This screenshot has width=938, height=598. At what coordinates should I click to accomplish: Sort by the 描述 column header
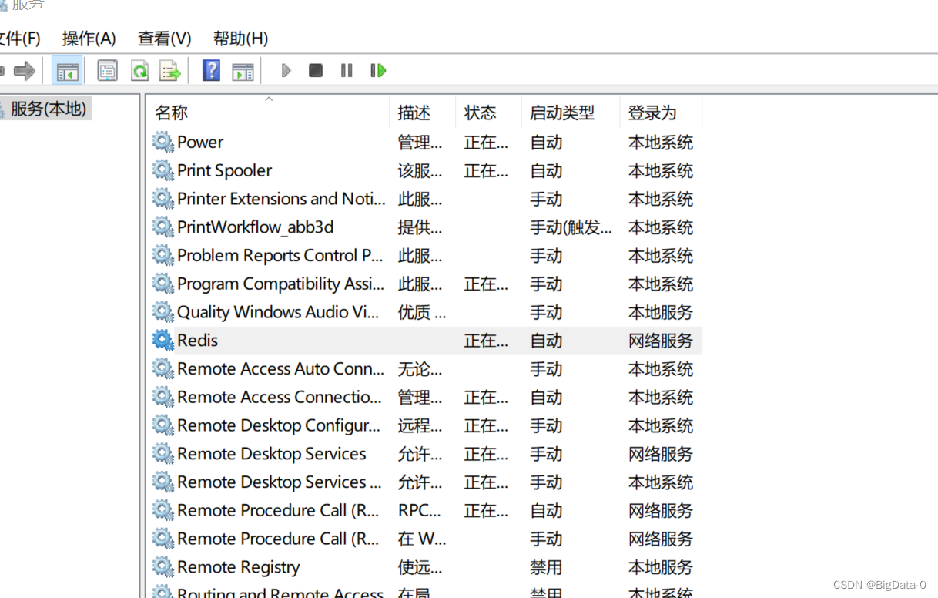414,113
